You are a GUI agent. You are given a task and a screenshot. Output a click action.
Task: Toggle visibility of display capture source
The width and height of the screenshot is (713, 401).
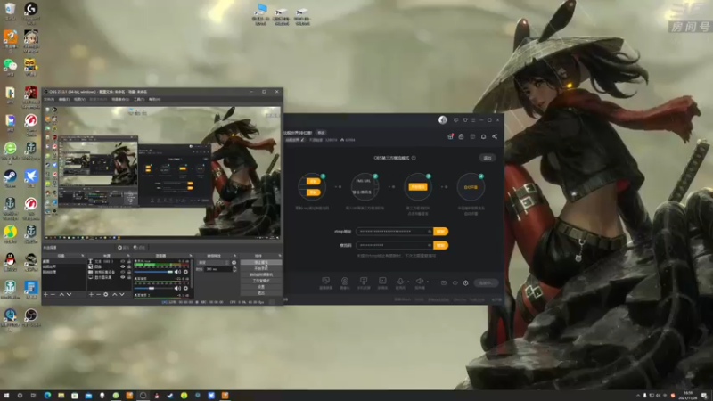[x=123, y=277]
